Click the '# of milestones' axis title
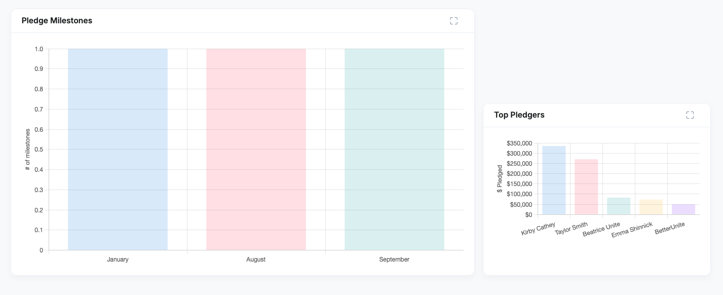Screen dimensions: 723x295 pyautogui.click(x=28, y=150)
